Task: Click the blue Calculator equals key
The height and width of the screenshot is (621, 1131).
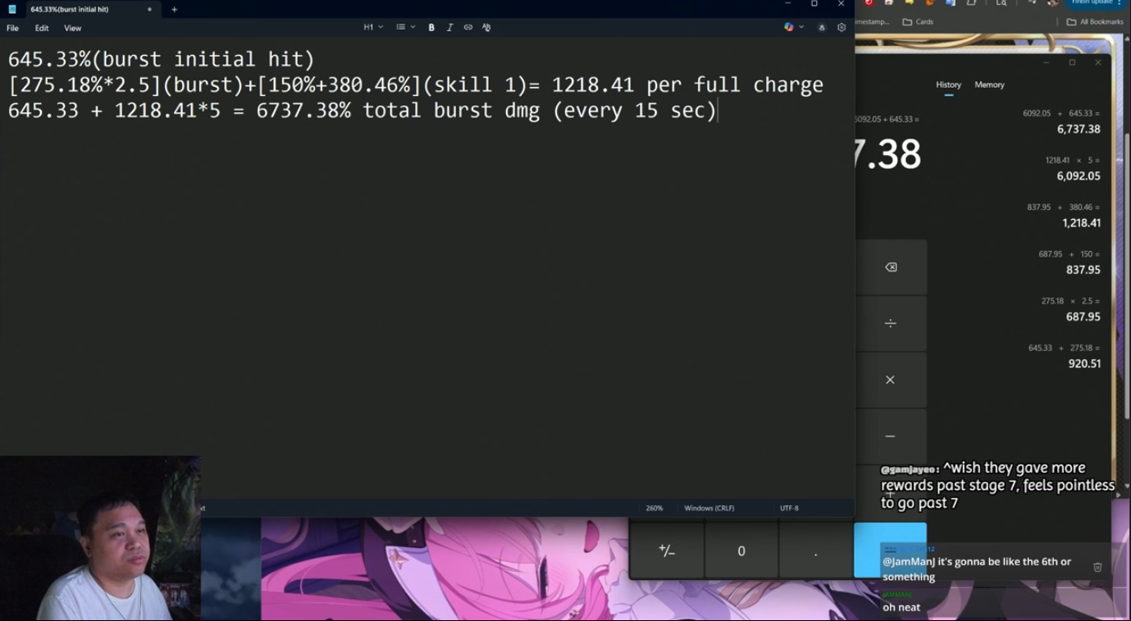Action: pyautogui.click(x=891, y=550)
